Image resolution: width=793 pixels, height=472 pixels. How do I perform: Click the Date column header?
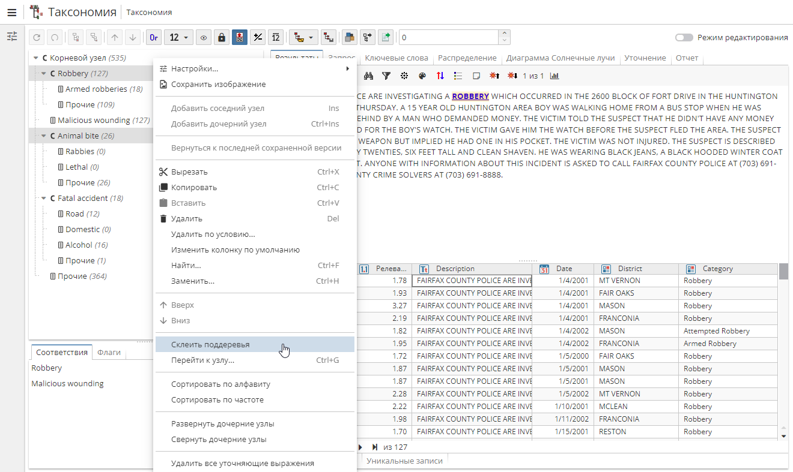(563, 269)
